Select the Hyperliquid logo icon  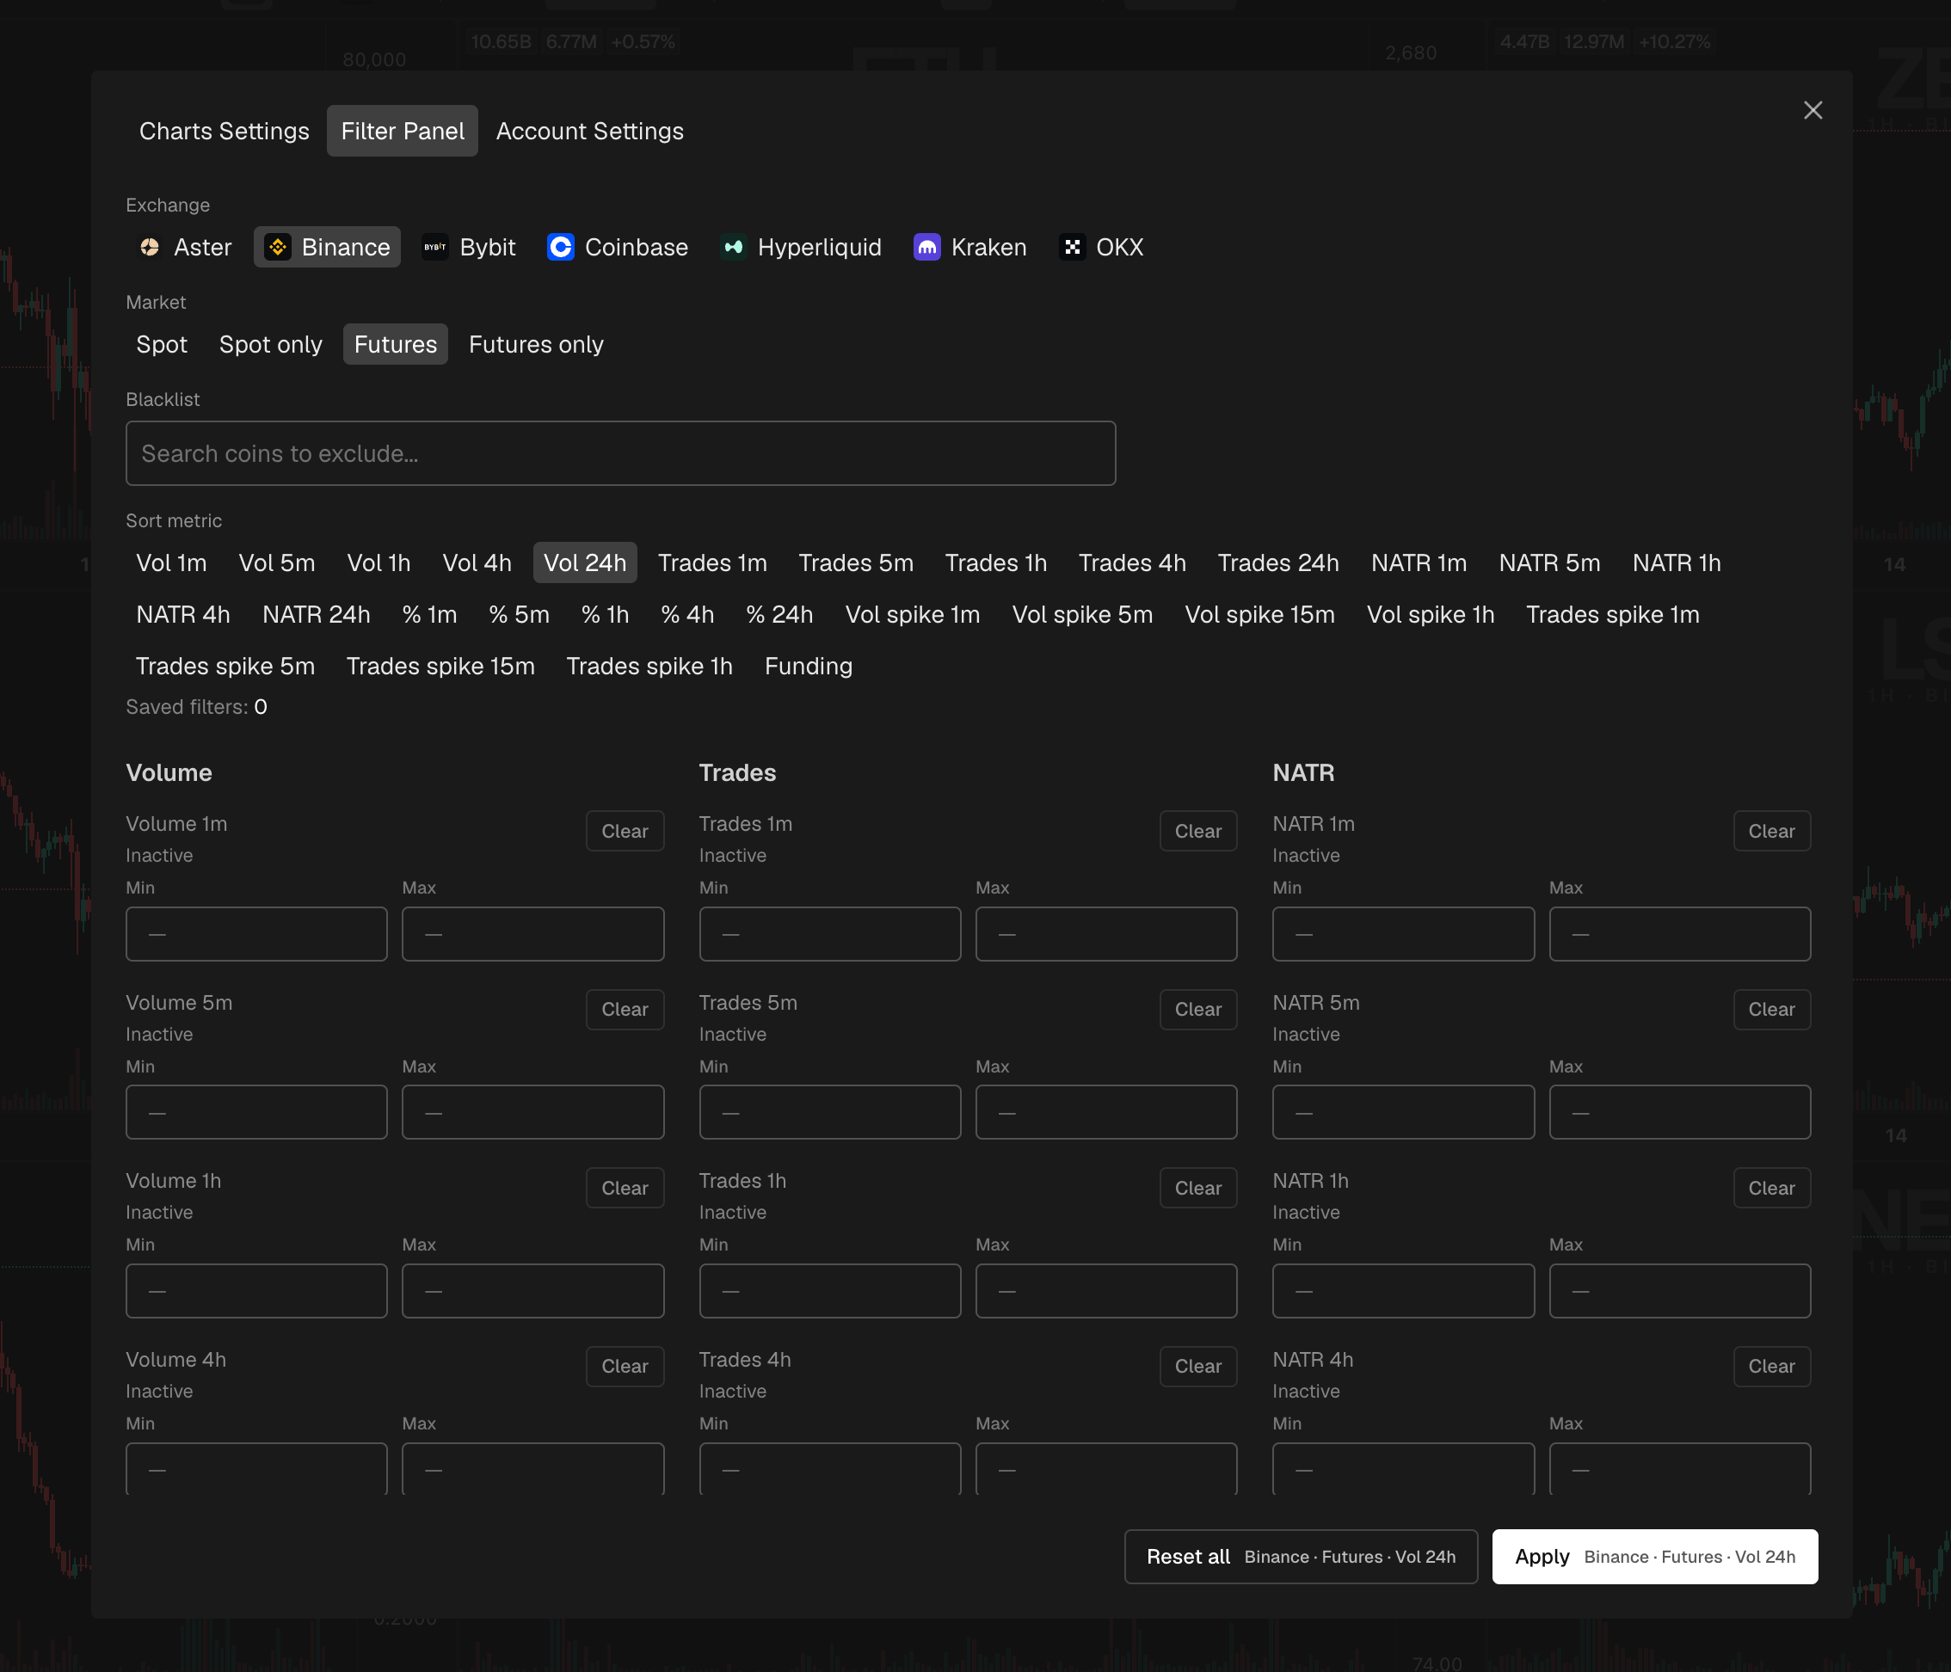tap(734, 247)
